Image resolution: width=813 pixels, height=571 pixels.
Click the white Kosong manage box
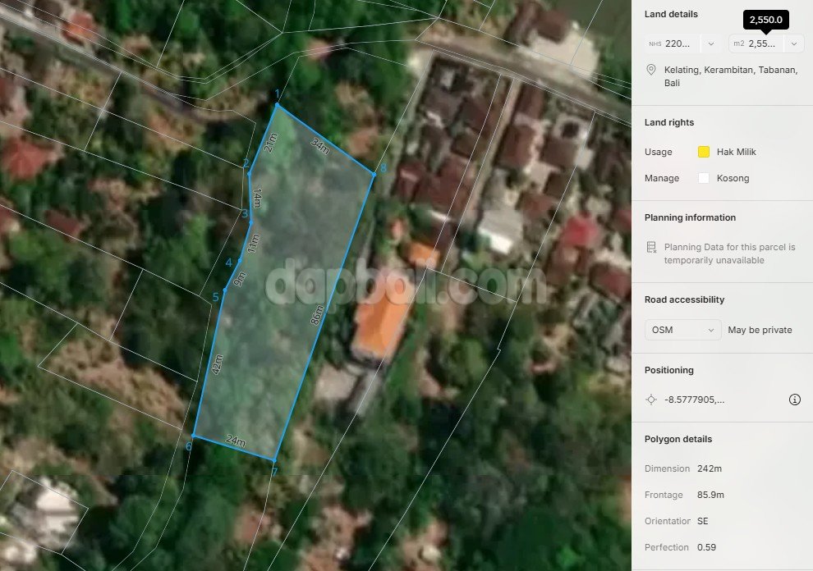coord(703,178)
